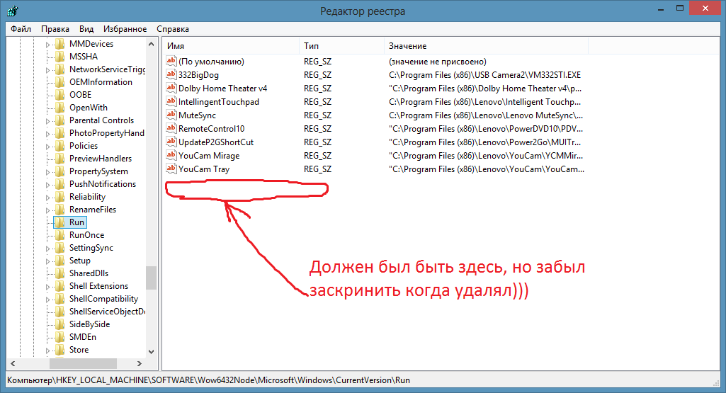Sort by the Значение column header
Viewport: 726px width, 393px height.
pyautogui.click(x=486, y=46)
